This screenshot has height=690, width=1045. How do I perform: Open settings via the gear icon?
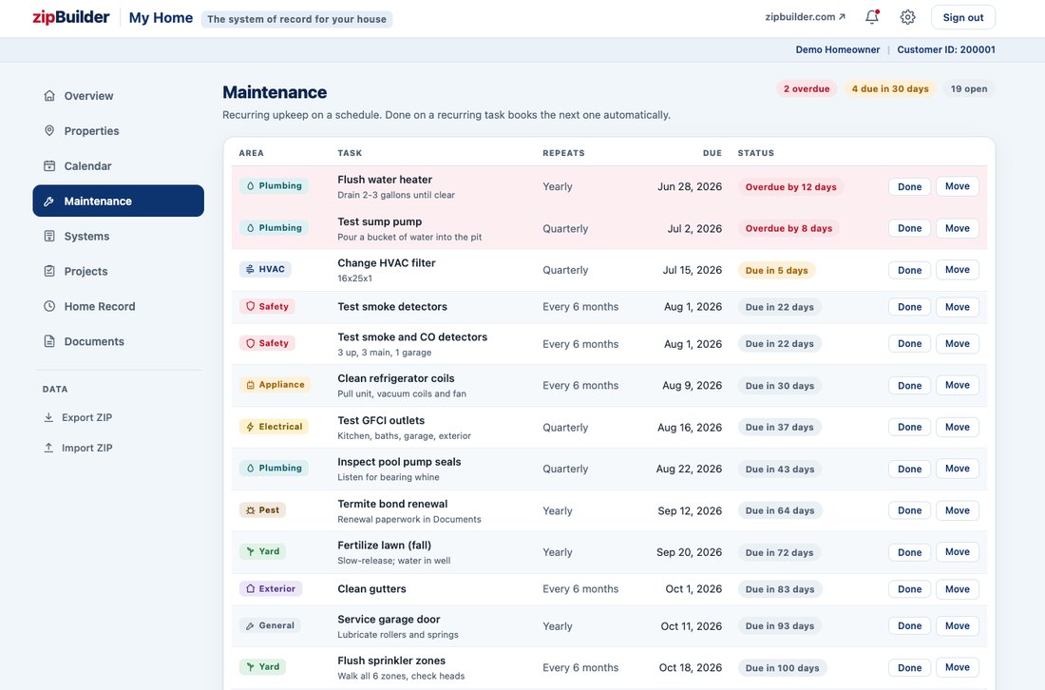click(x=907, y=17)
